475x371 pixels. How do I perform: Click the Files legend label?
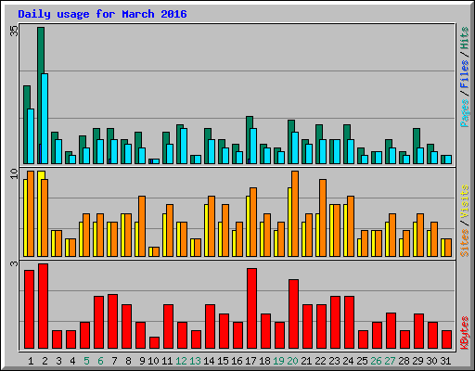pyautogui.click(x=465, y=74)
